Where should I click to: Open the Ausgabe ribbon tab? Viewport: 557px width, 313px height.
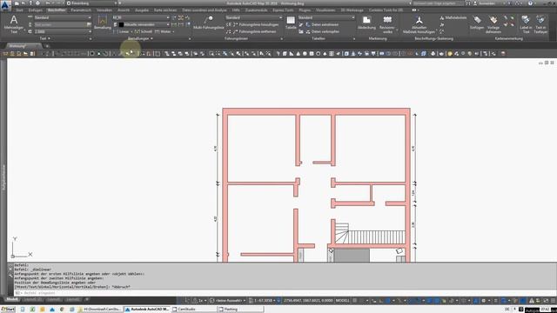141,10
